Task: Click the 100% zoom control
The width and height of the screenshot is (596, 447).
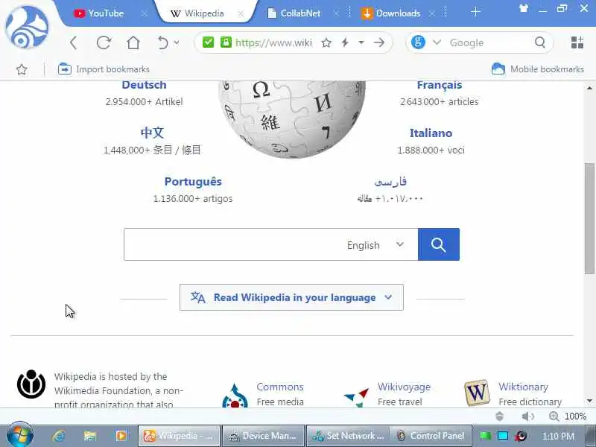Action: (568, 416)
